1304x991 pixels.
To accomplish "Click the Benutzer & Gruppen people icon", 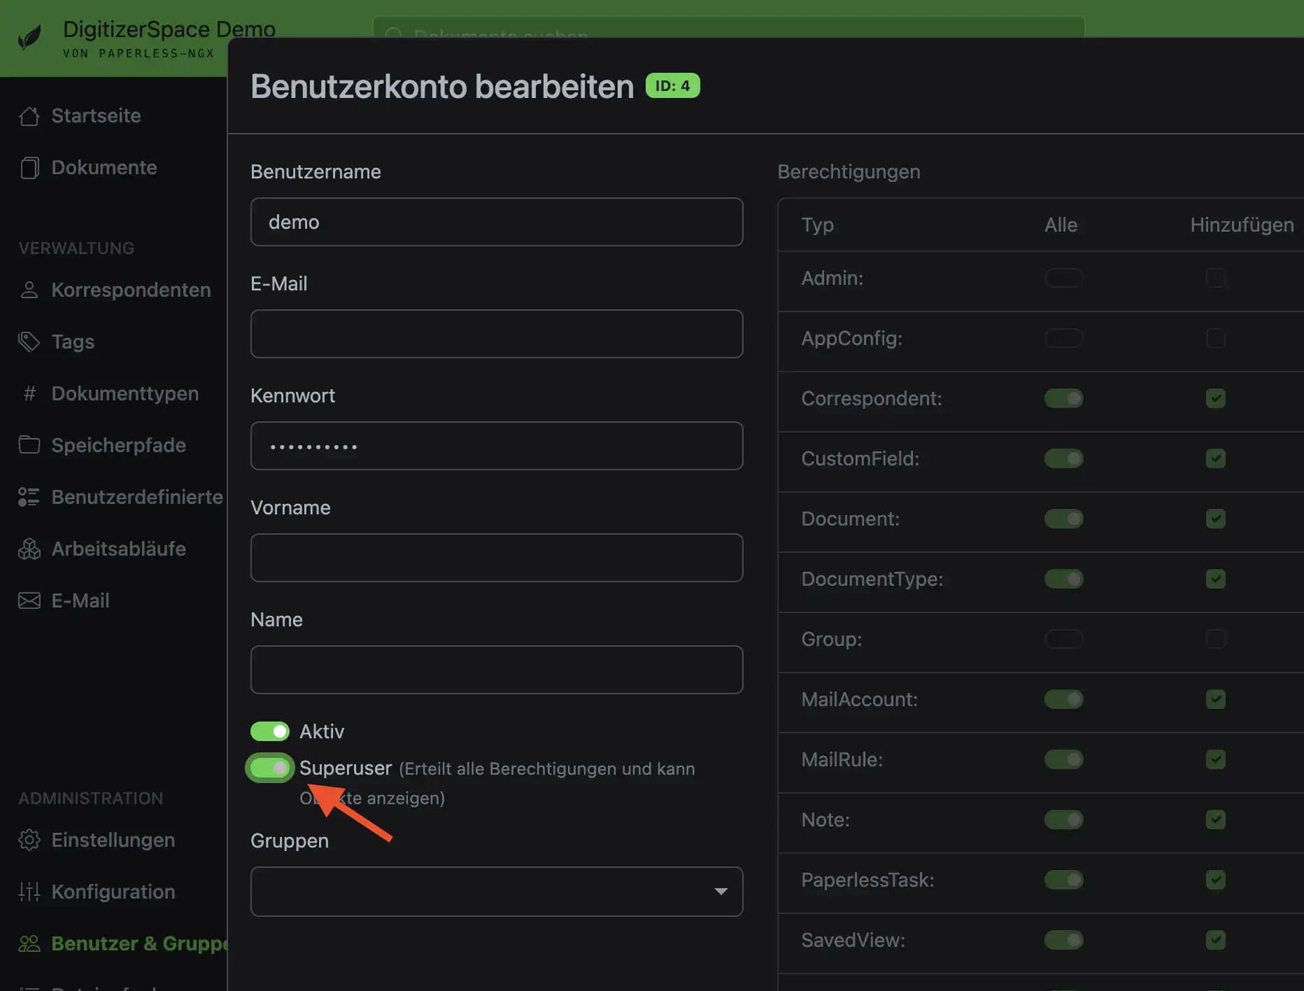I will (29, 943).
